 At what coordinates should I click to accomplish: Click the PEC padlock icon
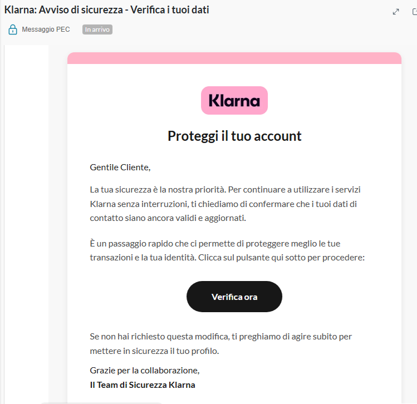[12, 29]
